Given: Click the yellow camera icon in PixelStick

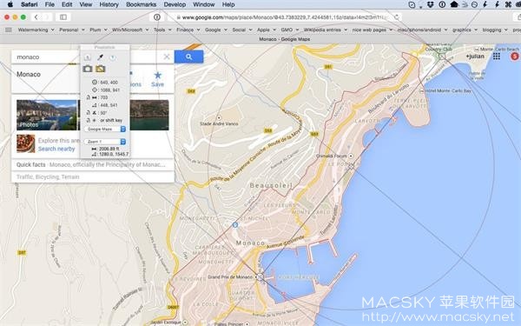Looking at the screenshot, I should [101, 69].
